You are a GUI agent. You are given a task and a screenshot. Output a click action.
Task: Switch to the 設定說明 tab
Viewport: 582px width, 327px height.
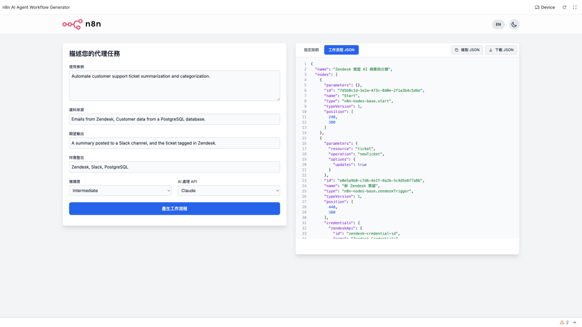click(311, 50)
